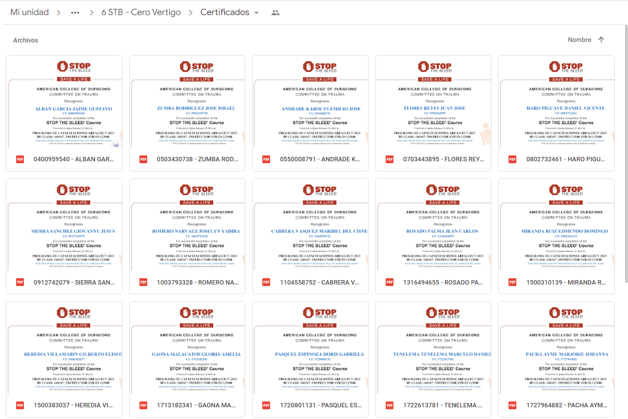This screenshot has width=628, height=419.
Task: Select the 1720801131 - PASQUEL file name
Action: (x=320, y=405)
